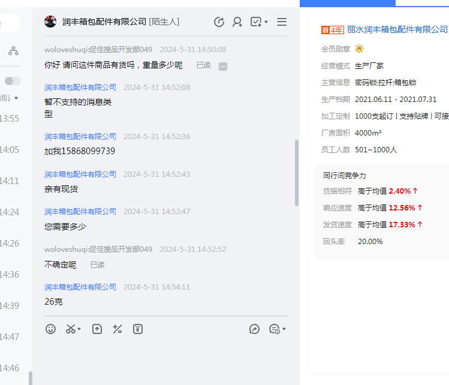The width and height of the screenshot is (449, 385).
Task: Click the upload file icon
Action: 97,329
